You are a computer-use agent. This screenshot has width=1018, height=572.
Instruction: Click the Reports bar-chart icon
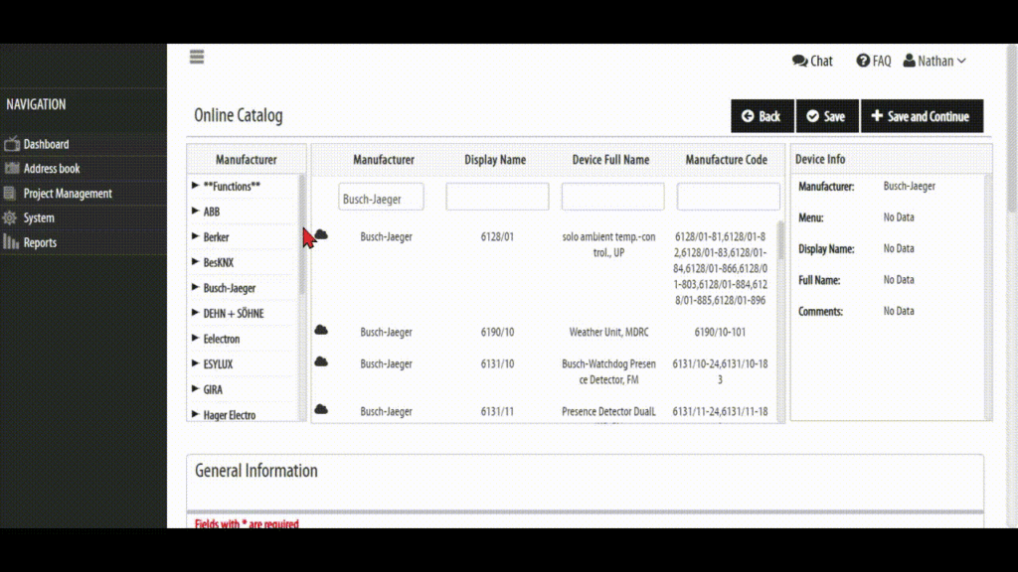[x=11, y=242]
